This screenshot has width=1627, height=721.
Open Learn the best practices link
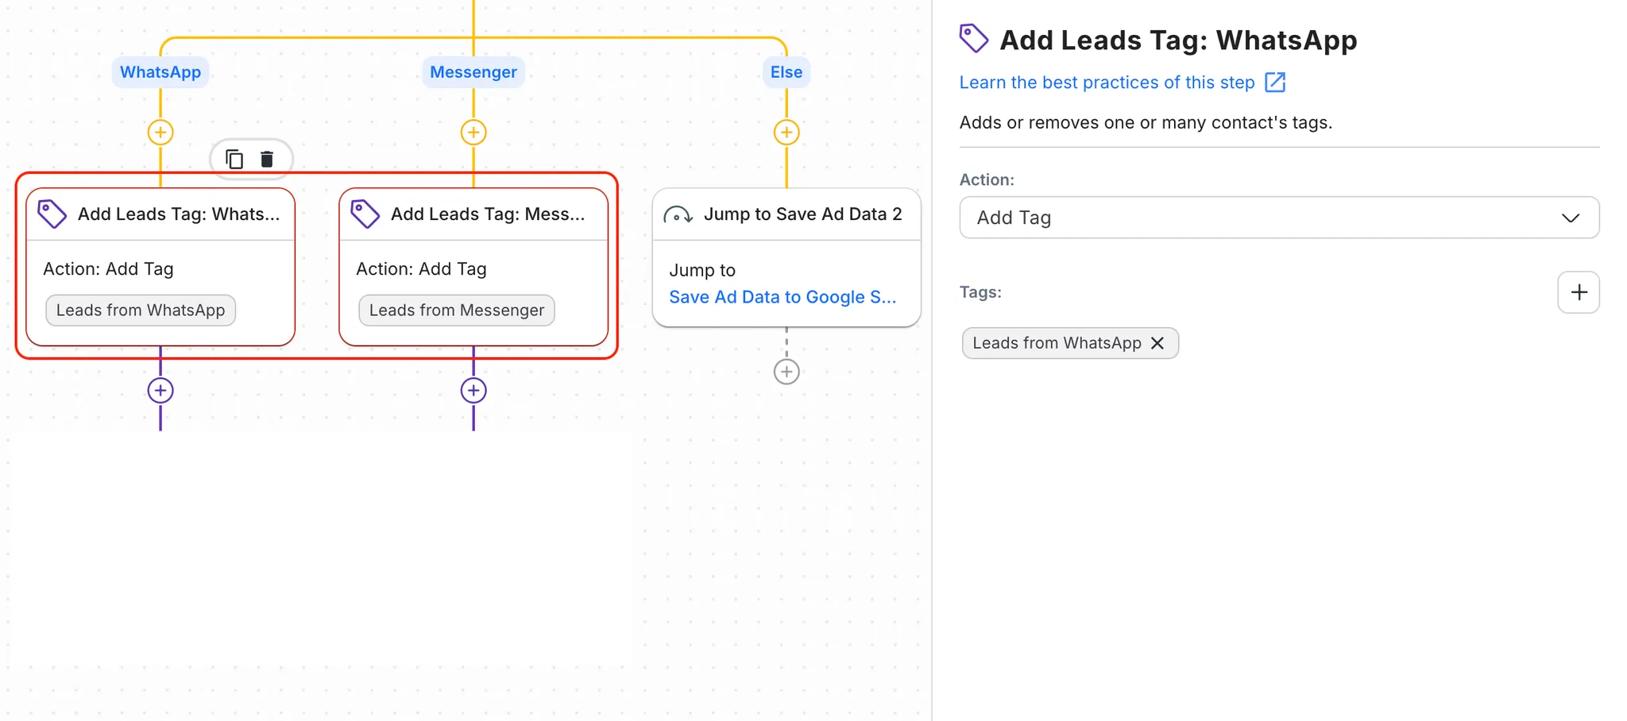pyautogui.click(x=1107, y=83)
